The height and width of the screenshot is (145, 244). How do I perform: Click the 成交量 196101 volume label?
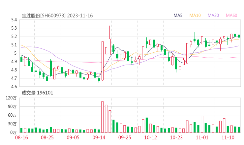tap(37, 93)
